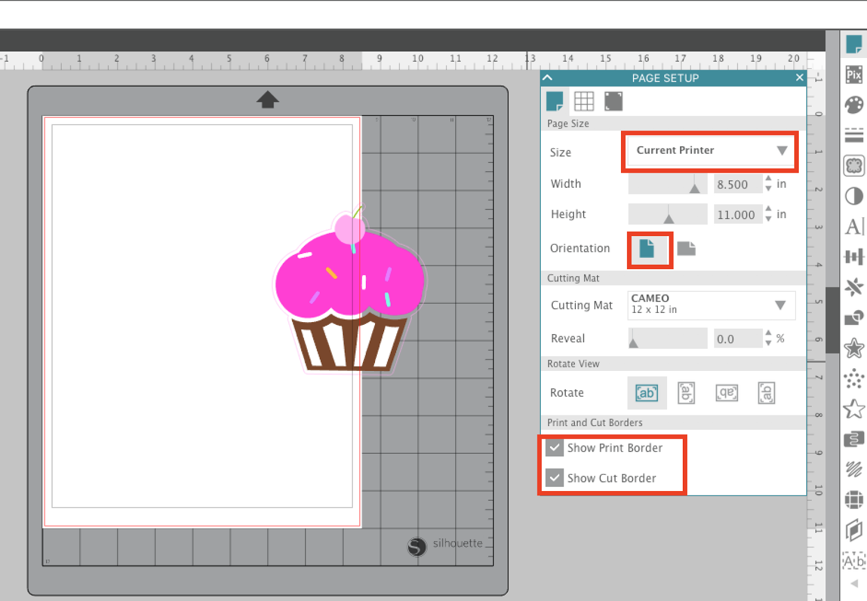Open the Cutting Mat dropdown
The width and height of the screenshot is (867, 601).
click(710, 305)
